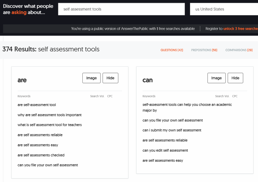Select keyword 'what is self assessment tool for teachers'

tap(50, 125)
